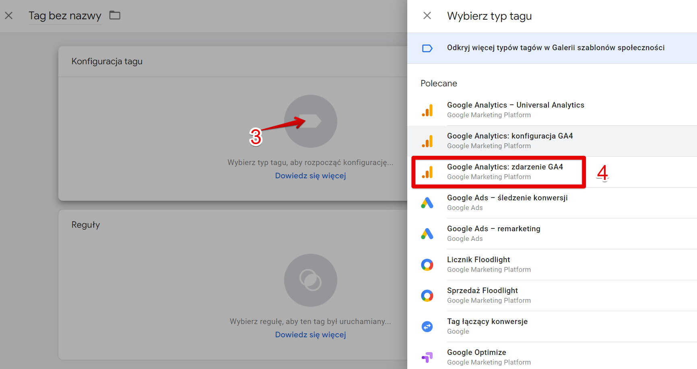Viewport: 697px width, 369px height.
Task: Click the Google Ads śledzenie konwersji logo
Action: [427, 203]
